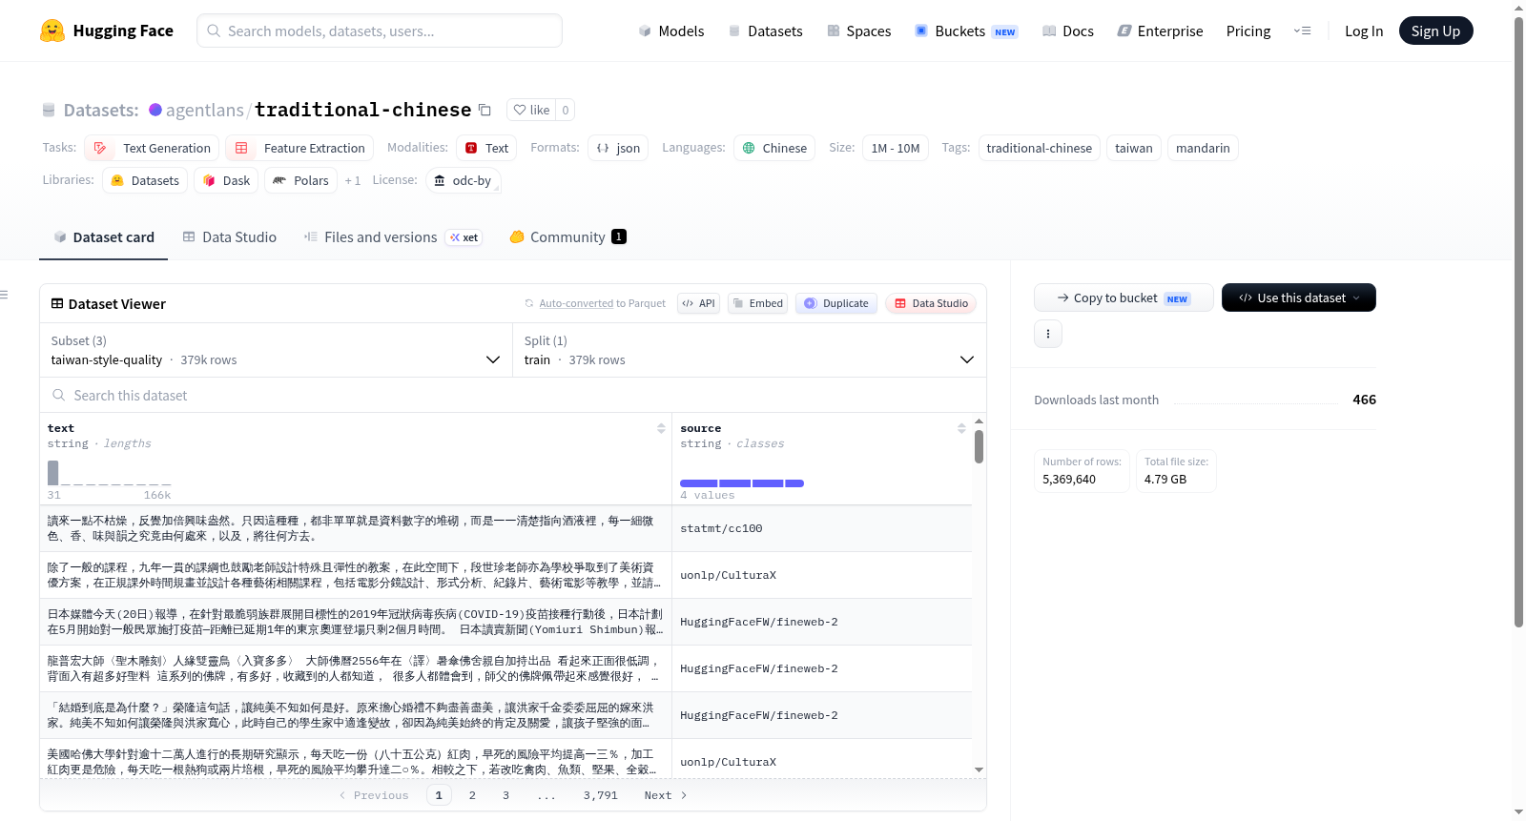Viewport: 1526px width, 821px height.
Task: Click the odc-by license tag
Action: click(464, 180)
